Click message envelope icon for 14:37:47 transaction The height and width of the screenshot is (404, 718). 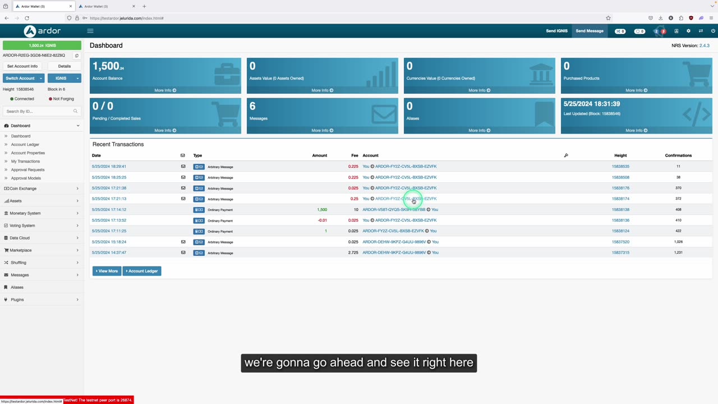coord(183,252)
